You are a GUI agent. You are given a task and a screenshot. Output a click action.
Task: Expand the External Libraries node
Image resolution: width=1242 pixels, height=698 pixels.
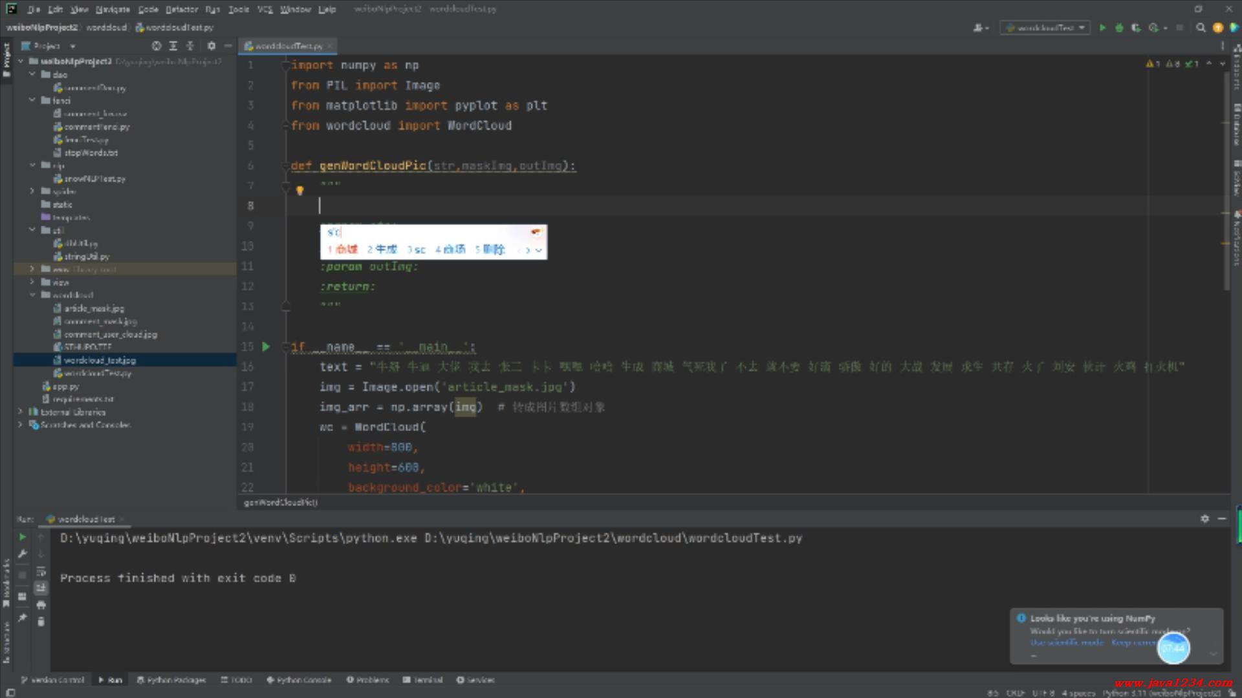point(20,412)
